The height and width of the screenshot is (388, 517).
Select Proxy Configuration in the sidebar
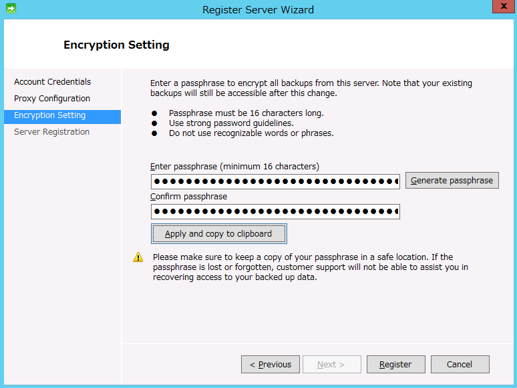click(x=52, y=99)
